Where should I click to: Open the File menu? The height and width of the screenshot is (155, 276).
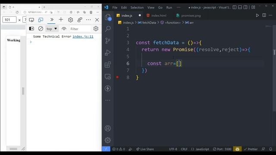(115, 8)
